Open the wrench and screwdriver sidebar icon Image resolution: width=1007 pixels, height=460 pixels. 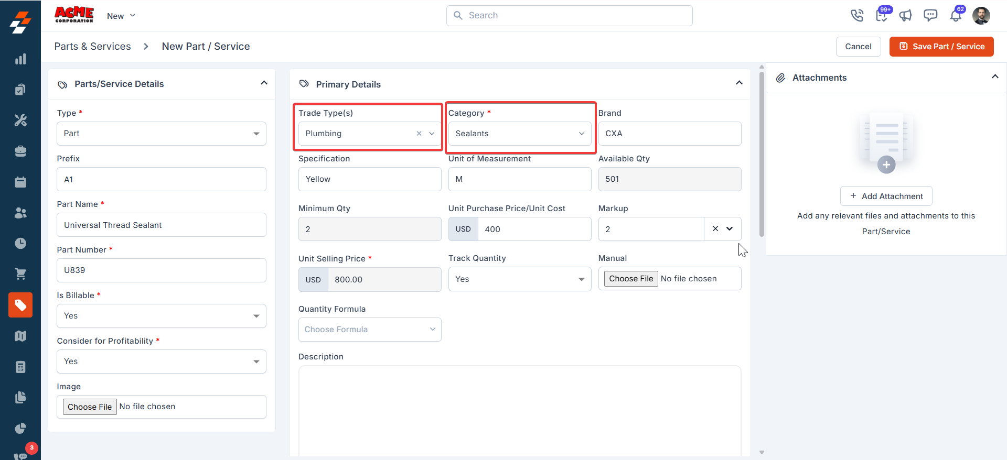pyautogui.click(x=20, y=121)
